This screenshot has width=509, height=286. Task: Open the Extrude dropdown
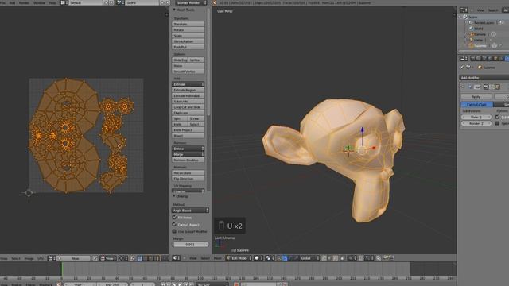pos(188,84)
